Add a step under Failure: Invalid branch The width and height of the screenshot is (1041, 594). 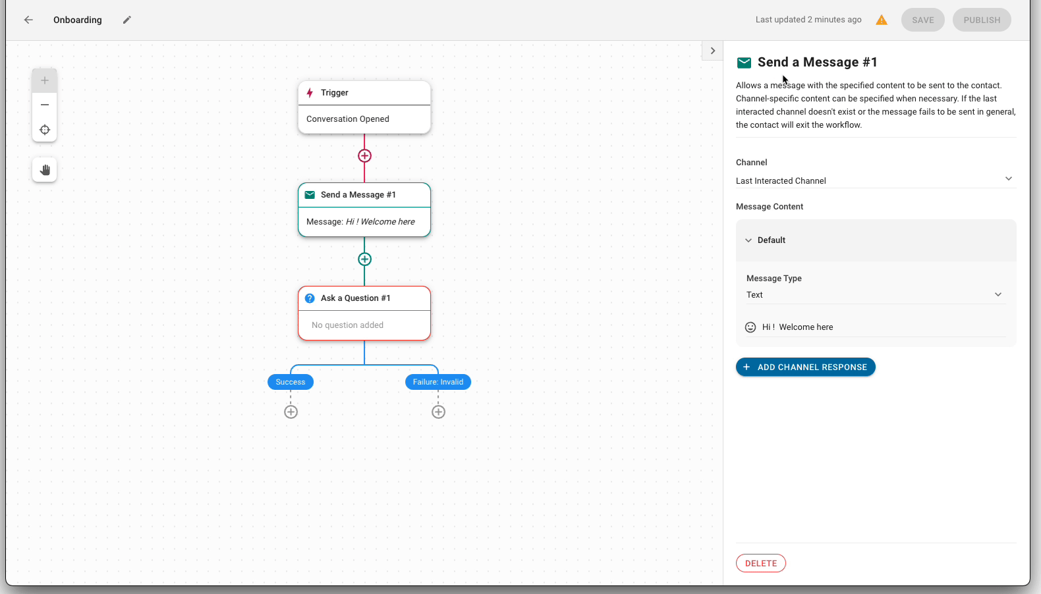pyautogui.click(x=438, y=412)
